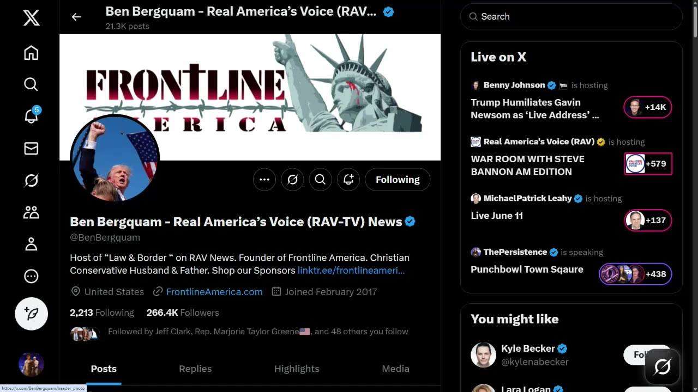
Task: Open floating Grok button bottom right
Action: pos(663,367)
